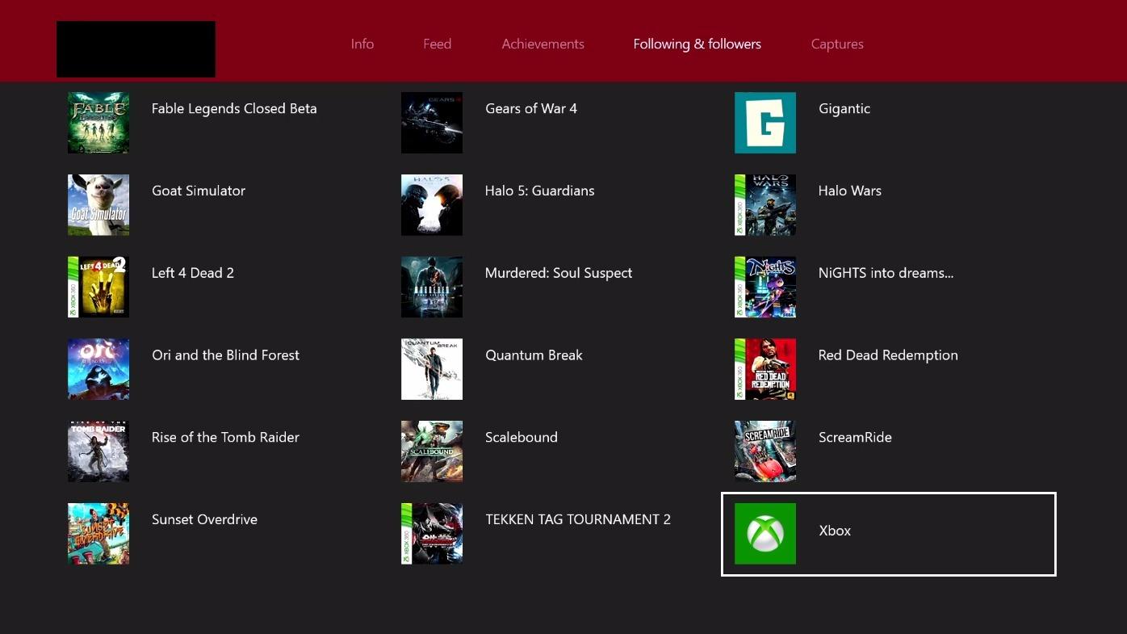This screenshot has width=1127, height=634.
Task: Click the TEKKEN TAG TOURNAMENT 2 title
Action: point(577,519)
